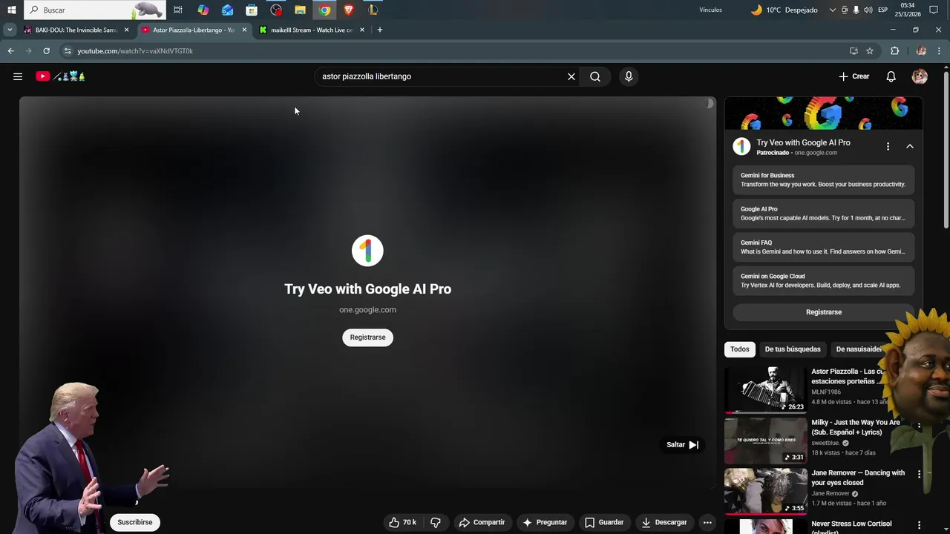
Task: Open the Chrome tab search dropdown
Action: point(10,30)
